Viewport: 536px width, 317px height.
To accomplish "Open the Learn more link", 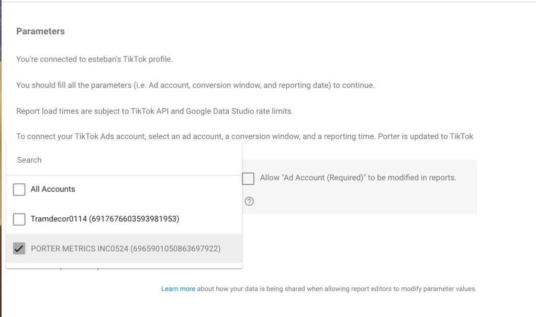I will coord(178,289).
